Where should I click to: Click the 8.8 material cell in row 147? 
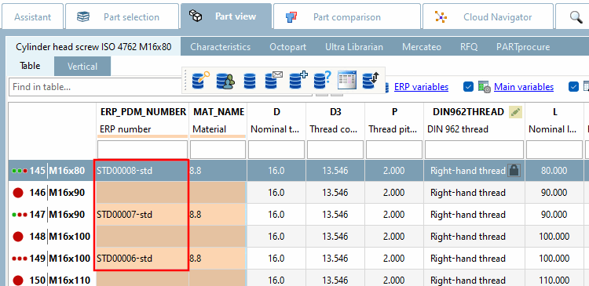pos(218,215)
